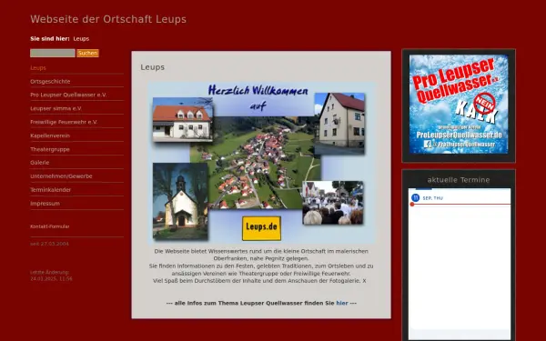Click the Leups page heading
546x341 pixels.
pos(153,67)
